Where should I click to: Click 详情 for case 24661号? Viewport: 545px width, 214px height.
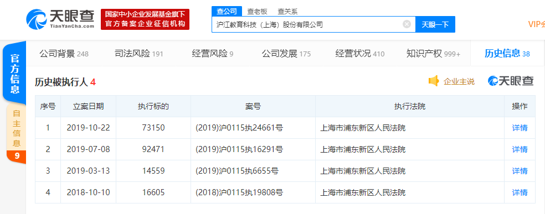[x=520, y=128]
